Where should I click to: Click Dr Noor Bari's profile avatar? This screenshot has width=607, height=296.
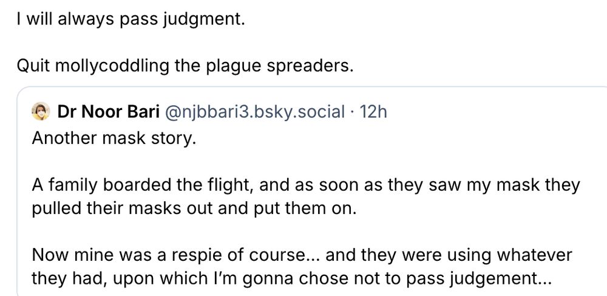pos(41,112)
